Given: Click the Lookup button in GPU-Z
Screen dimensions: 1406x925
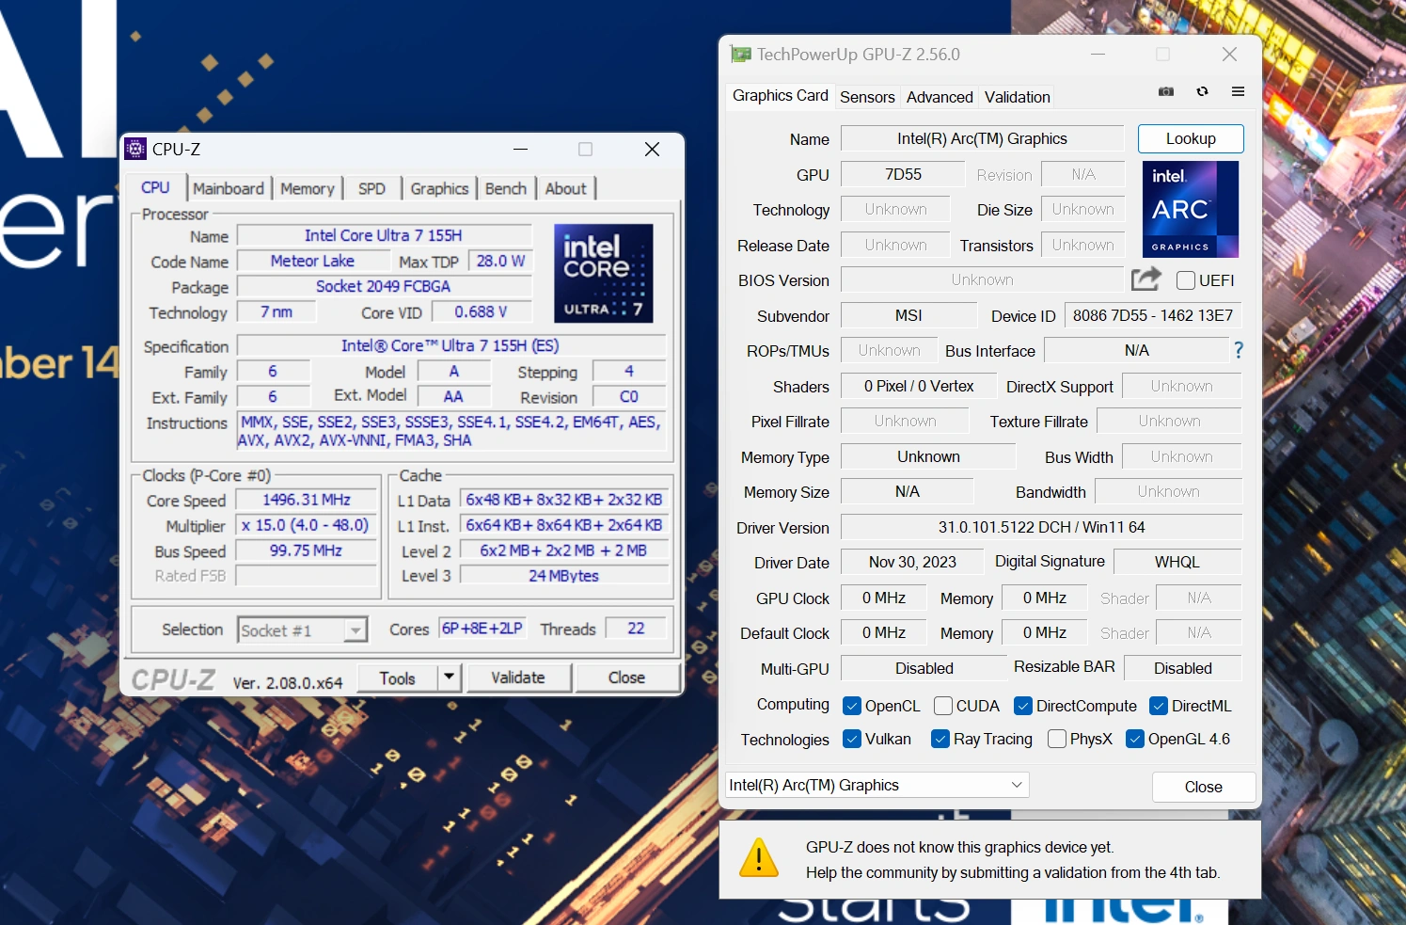Looking at the screenshot, I should [x=1191, y=138].
